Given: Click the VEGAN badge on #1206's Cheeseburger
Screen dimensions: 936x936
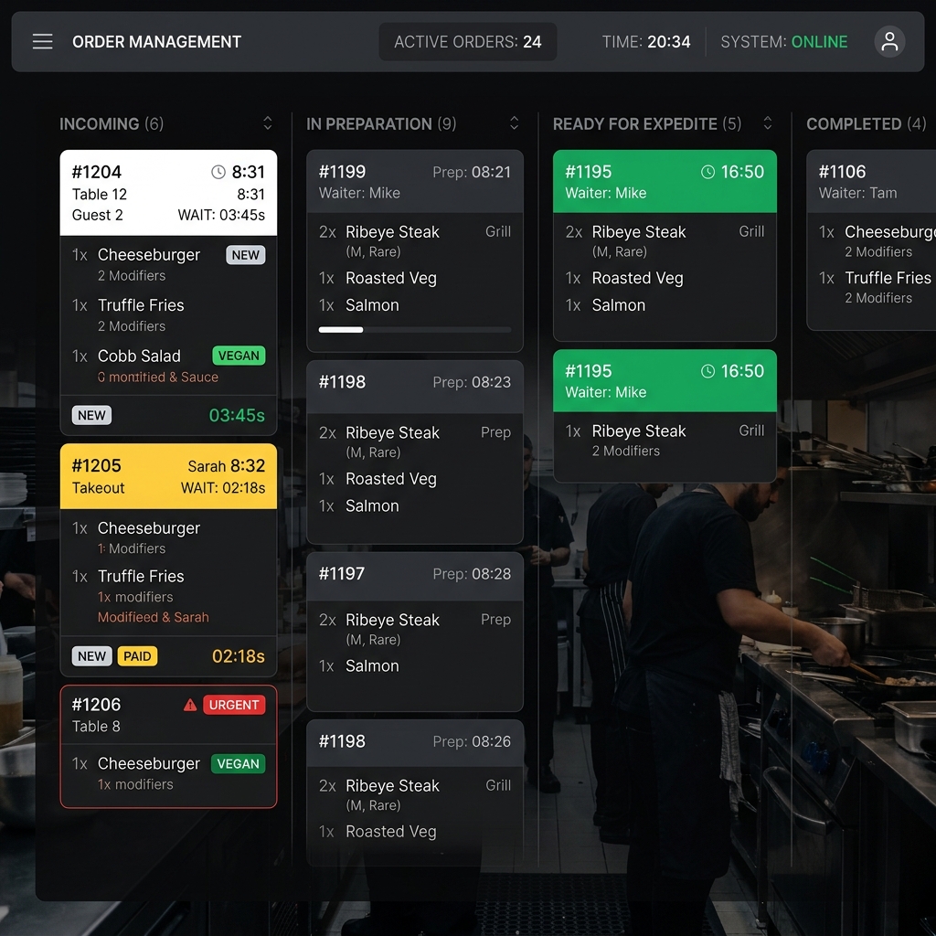Looking at the screenshot, I should coord(238,763).
